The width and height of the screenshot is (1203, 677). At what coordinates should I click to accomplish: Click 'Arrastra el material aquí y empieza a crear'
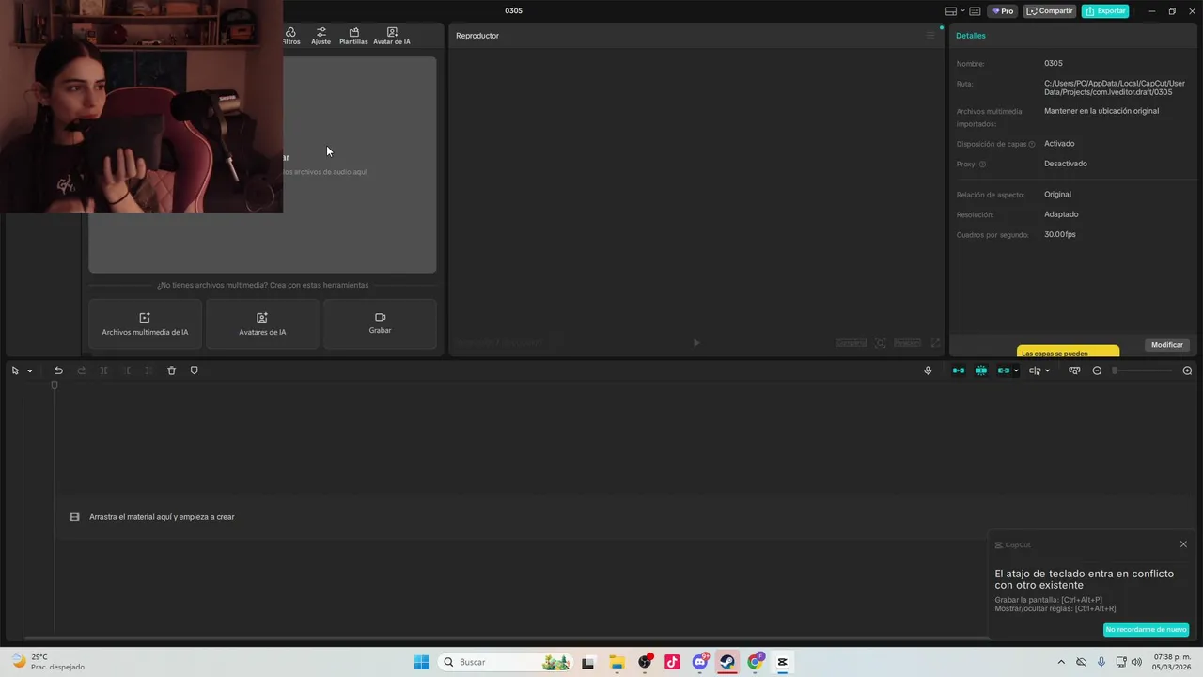click(162, 517)
